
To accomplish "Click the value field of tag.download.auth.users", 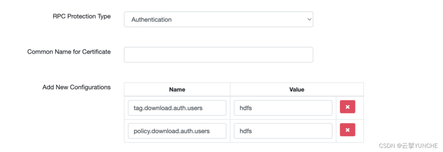I will [283, 108].
